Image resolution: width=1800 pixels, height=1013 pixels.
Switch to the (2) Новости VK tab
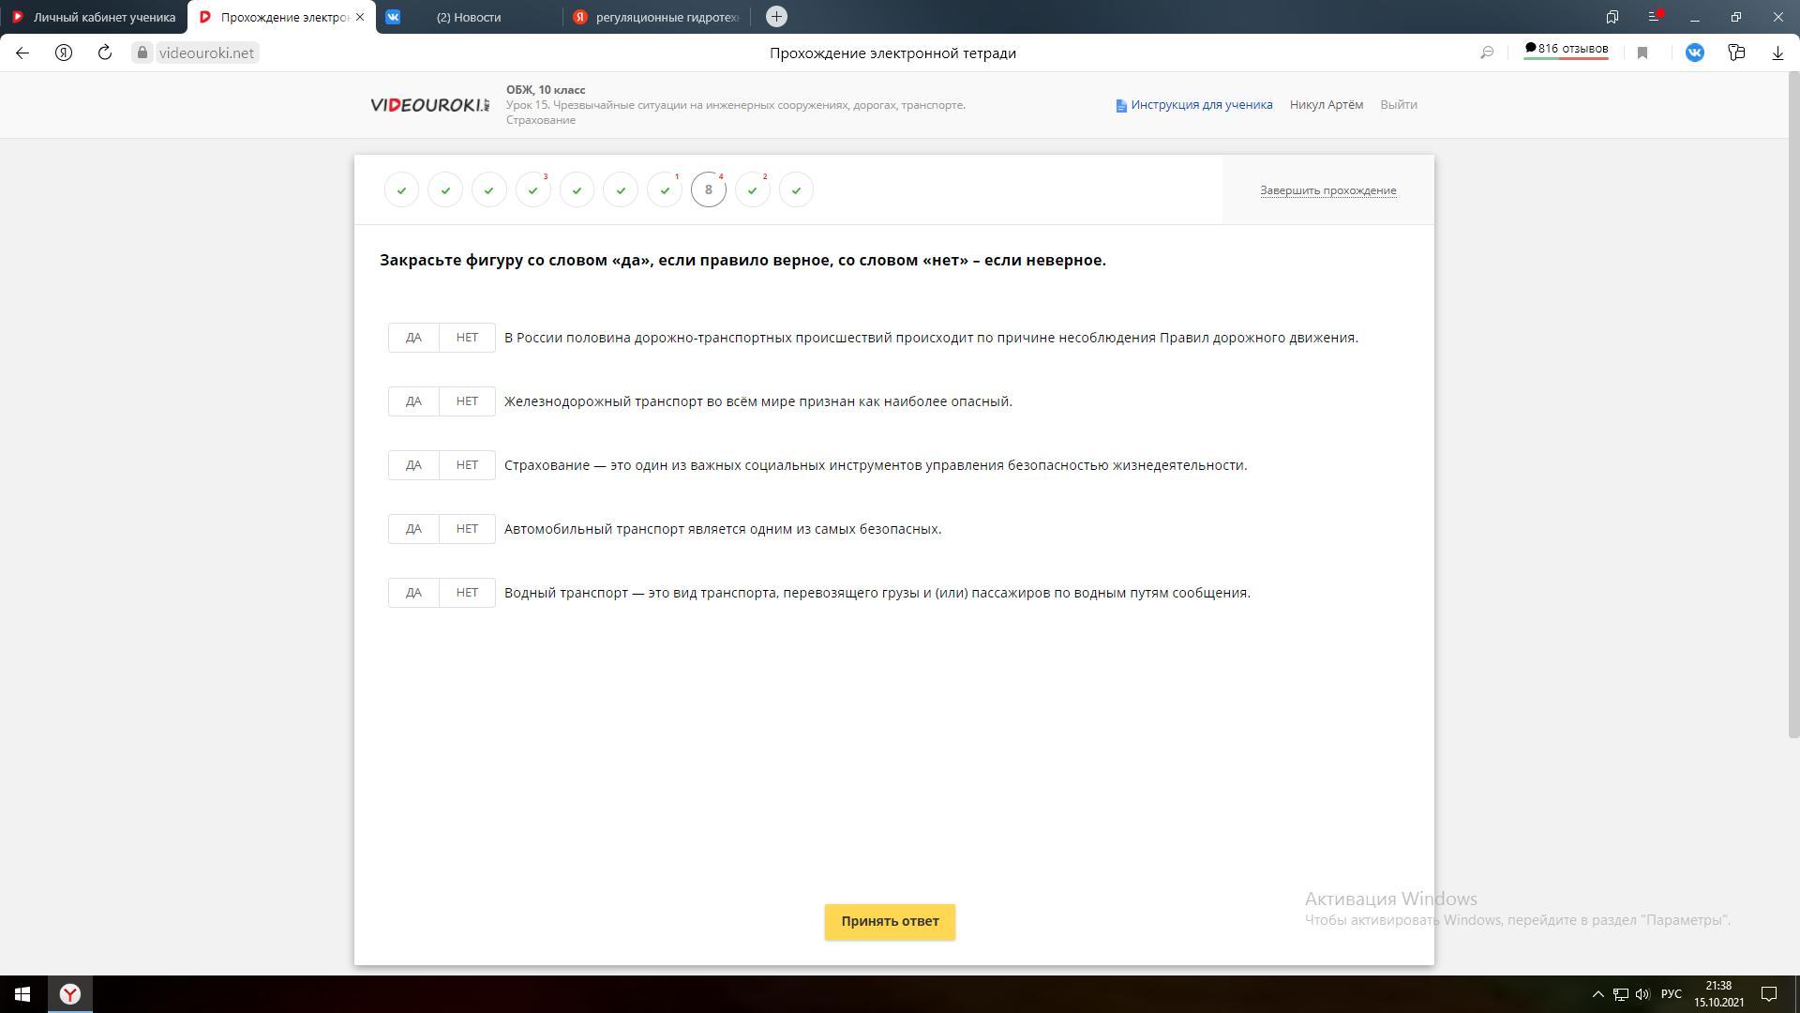469,17
